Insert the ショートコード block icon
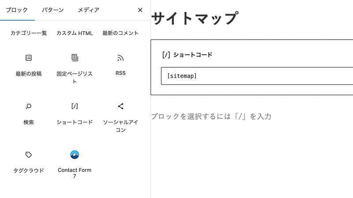 click(x=75, y=106)
